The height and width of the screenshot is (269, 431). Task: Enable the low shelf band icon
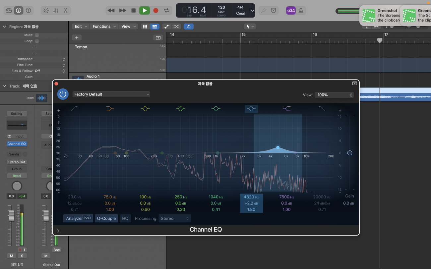coord(110,109)
